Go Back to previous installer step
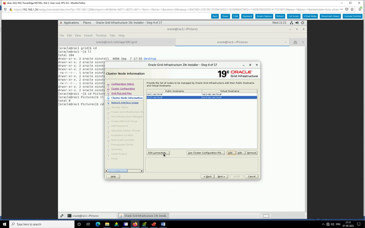Image resolution: width=365 pixels, height=228 pixels. pos(208,176)
